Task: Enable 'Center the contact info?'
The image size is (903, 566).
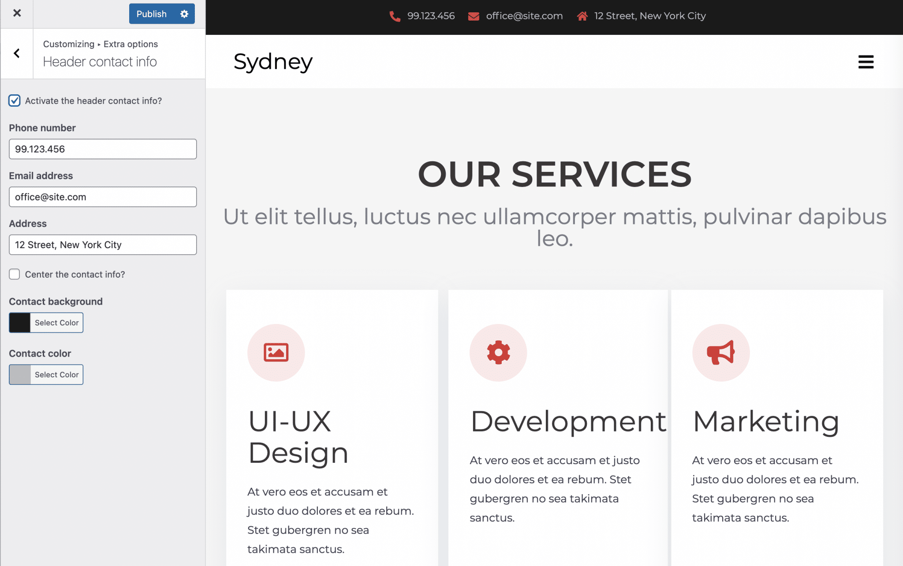Action: pyautogui.click(x=14, y=274)
